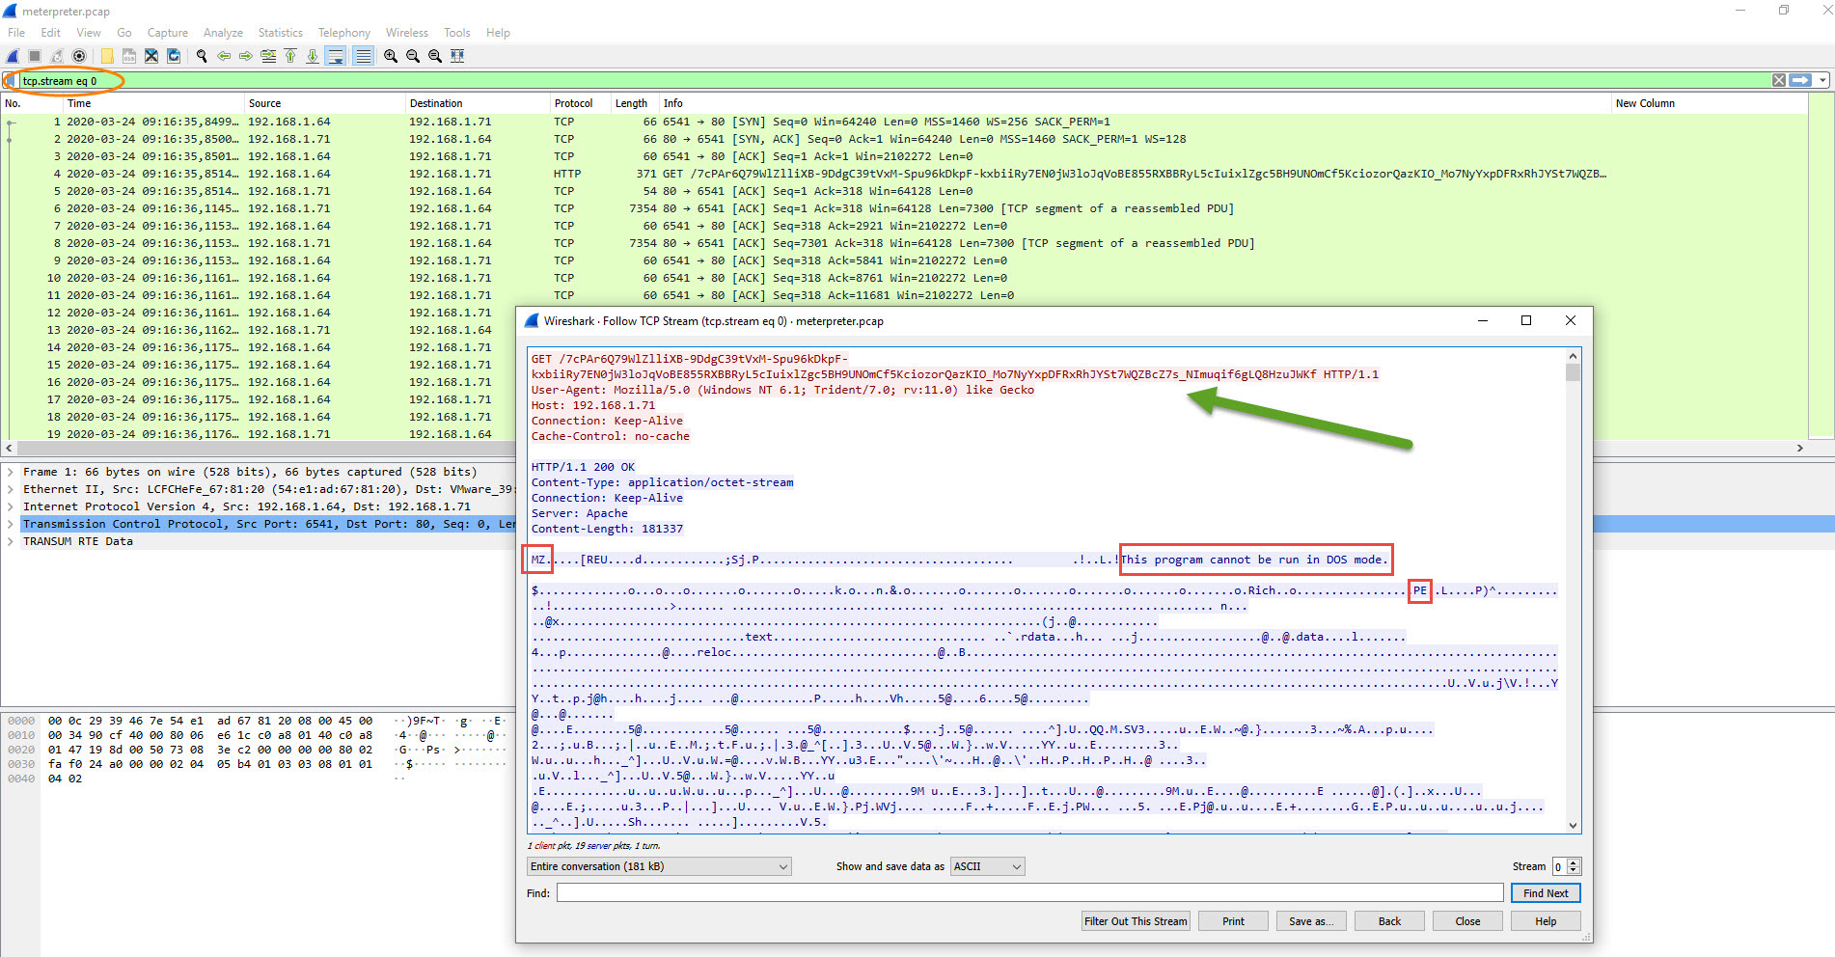Select packet 6 row with Len=7300
The image size is (1835, 957).
point(905,208)
